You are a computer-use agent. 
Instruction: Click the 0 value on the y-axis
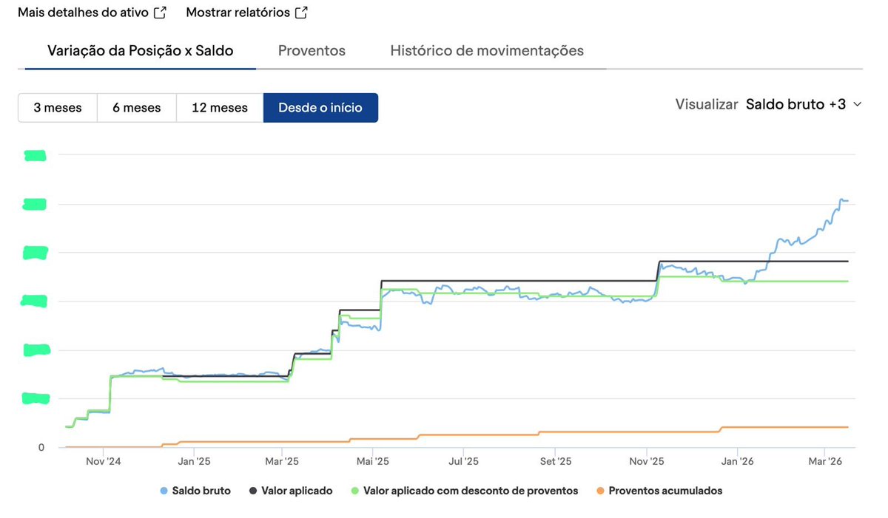click(x=41, y=447)
